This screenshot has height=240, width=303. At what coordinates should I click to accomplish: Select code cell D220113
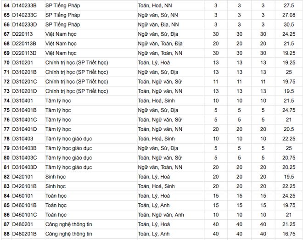(23, 33)
